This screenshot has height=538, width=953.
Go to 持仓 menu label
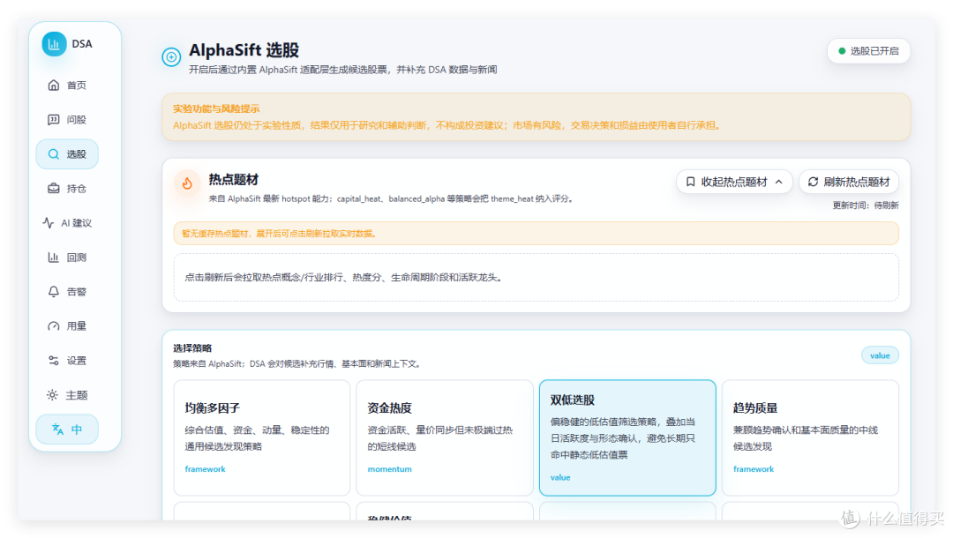[x=77, y=188]
